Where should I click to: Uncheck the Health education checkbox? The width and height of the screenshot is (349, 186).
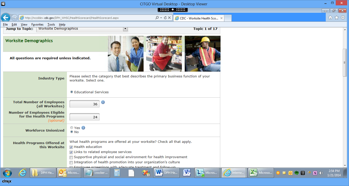pyautogui.click(x=71, y=147)
